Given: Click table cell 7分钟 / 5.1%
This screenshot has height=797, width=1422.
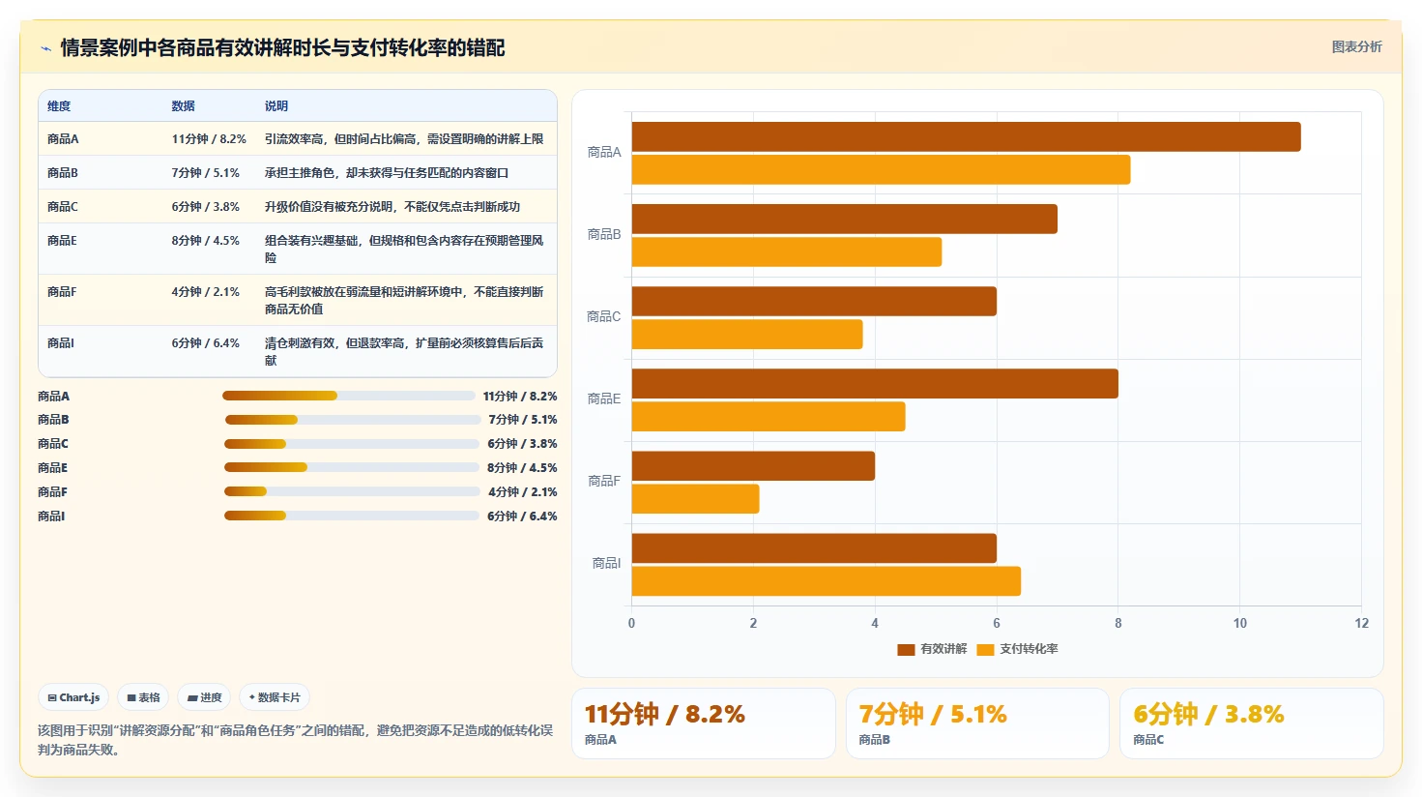Looking at the screenshot, I should [206, 173].
